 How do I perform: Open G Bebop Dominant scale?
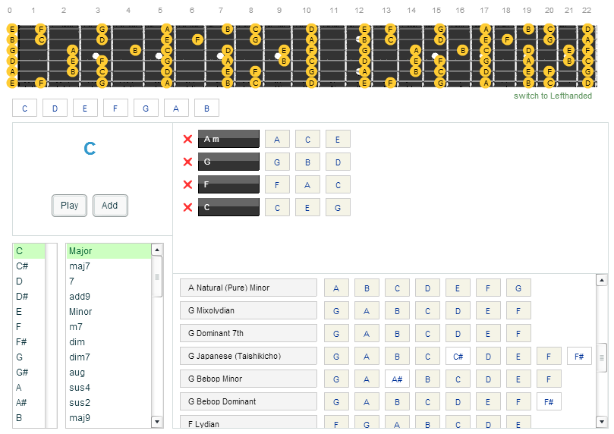click(x=248, y=401)
